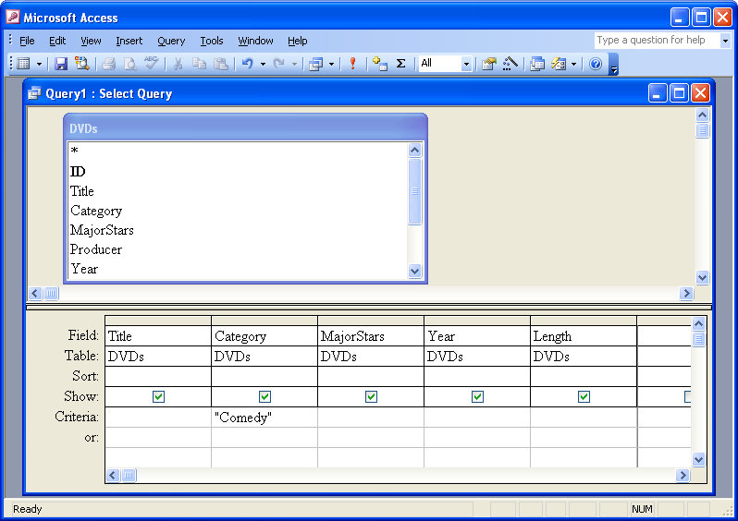Click the table pane horizontal scroll left arrow
Image resolution: width=738 pixels, height=521 pixels.
click(x=35, y=294)
